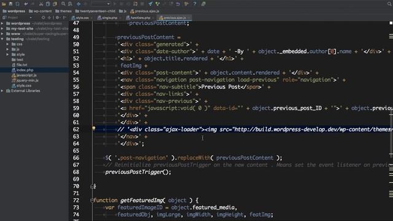Click the lightbulb intention icon on line 62

[94, 128]
